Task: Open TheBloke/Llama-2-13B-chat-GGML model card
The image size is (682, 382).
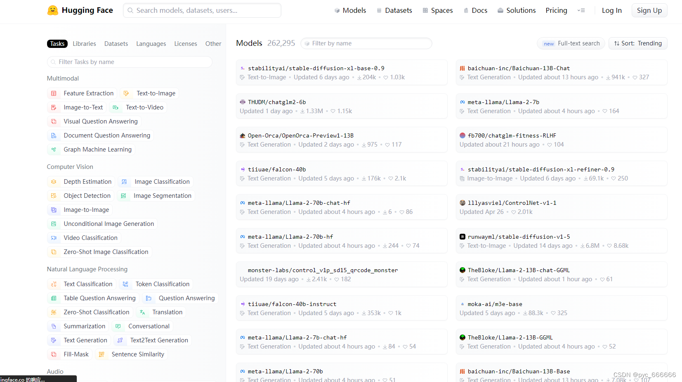Action: 562,275
